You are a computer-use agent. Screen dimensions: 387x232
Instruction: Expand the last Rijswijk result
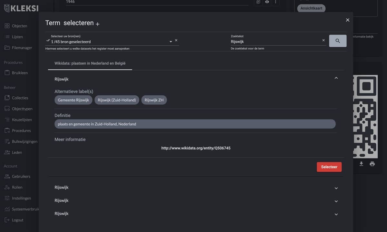pyautogui.click(x=336, y=214)
